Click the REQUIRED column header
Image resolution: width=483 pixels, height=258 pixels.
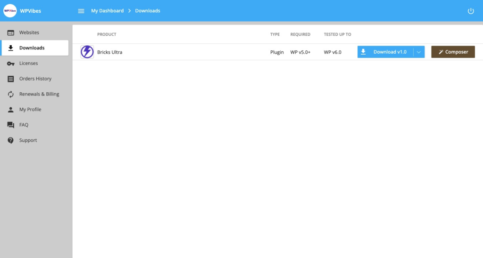click(300, 34)
